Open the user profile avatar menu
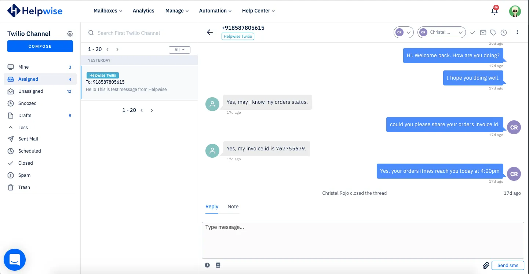529x274 pixels. click(515, 11)
